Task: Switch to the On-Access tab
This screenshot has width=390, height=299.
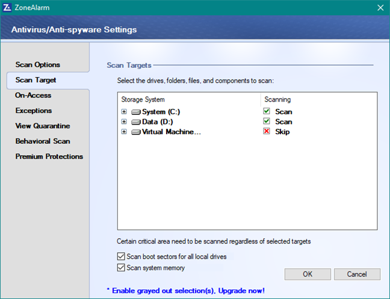Action: (33, 95)
